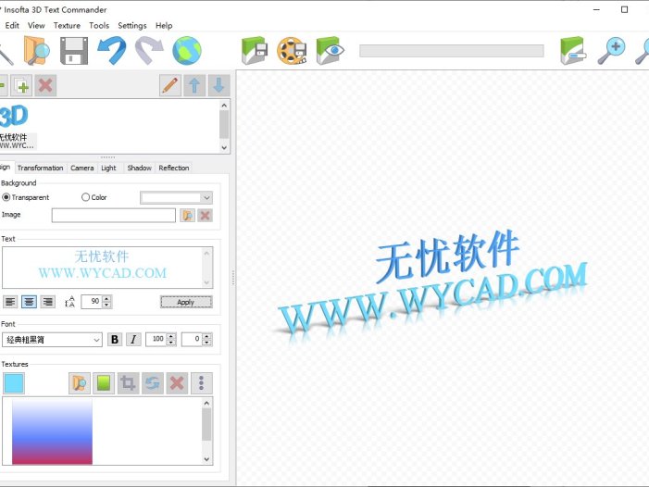Refresh texture with blue arrows icon

pos(153,383)
